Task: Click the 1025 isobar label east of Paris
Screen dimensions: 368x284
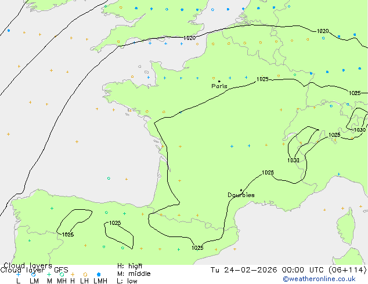Action: pyautogui.click(x=262, y=79)
